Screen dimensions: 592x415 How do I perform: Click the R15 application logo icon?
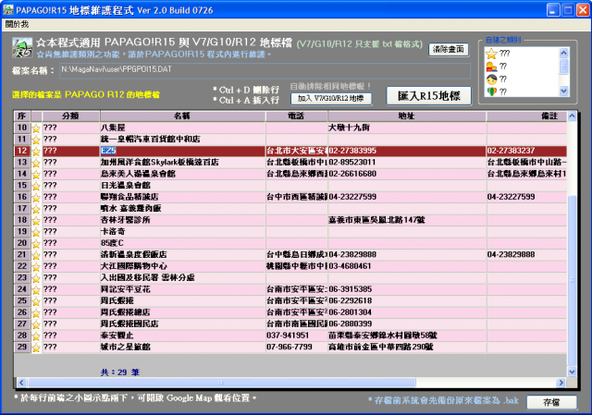coord(22,48)
